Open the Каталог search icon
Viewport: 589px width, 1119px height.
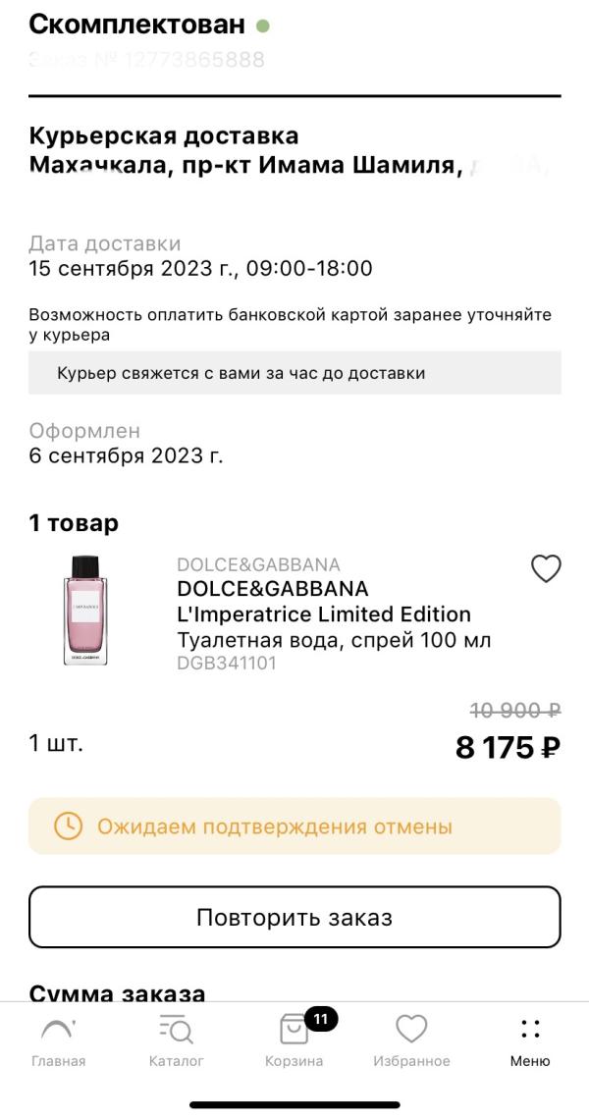pos(177,1029)
